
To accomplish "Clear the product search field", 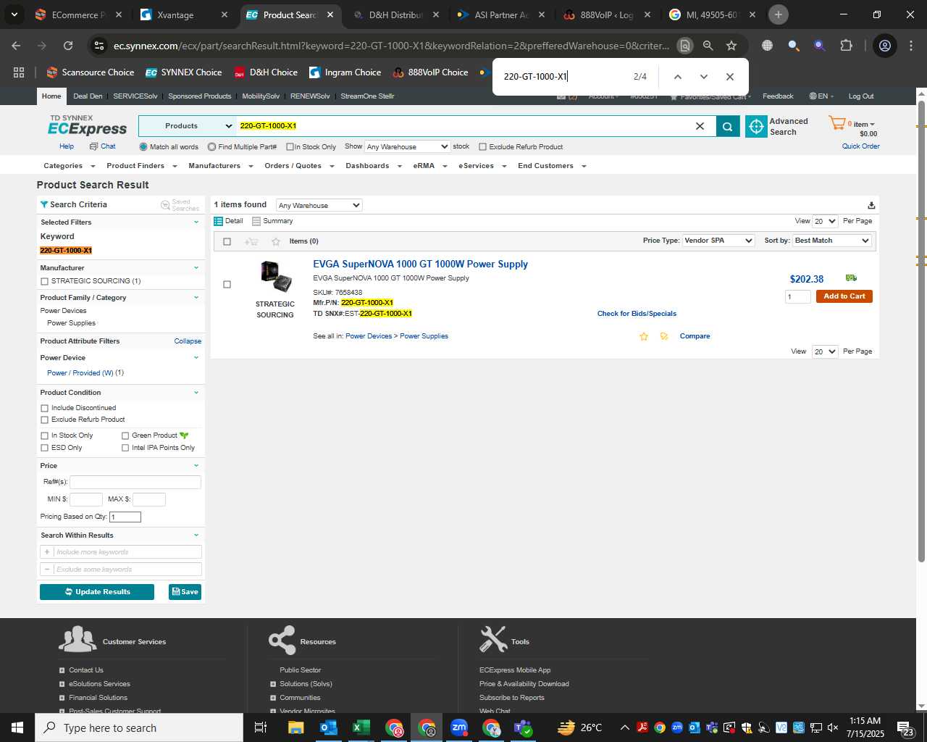I will (x=700, y=126).
